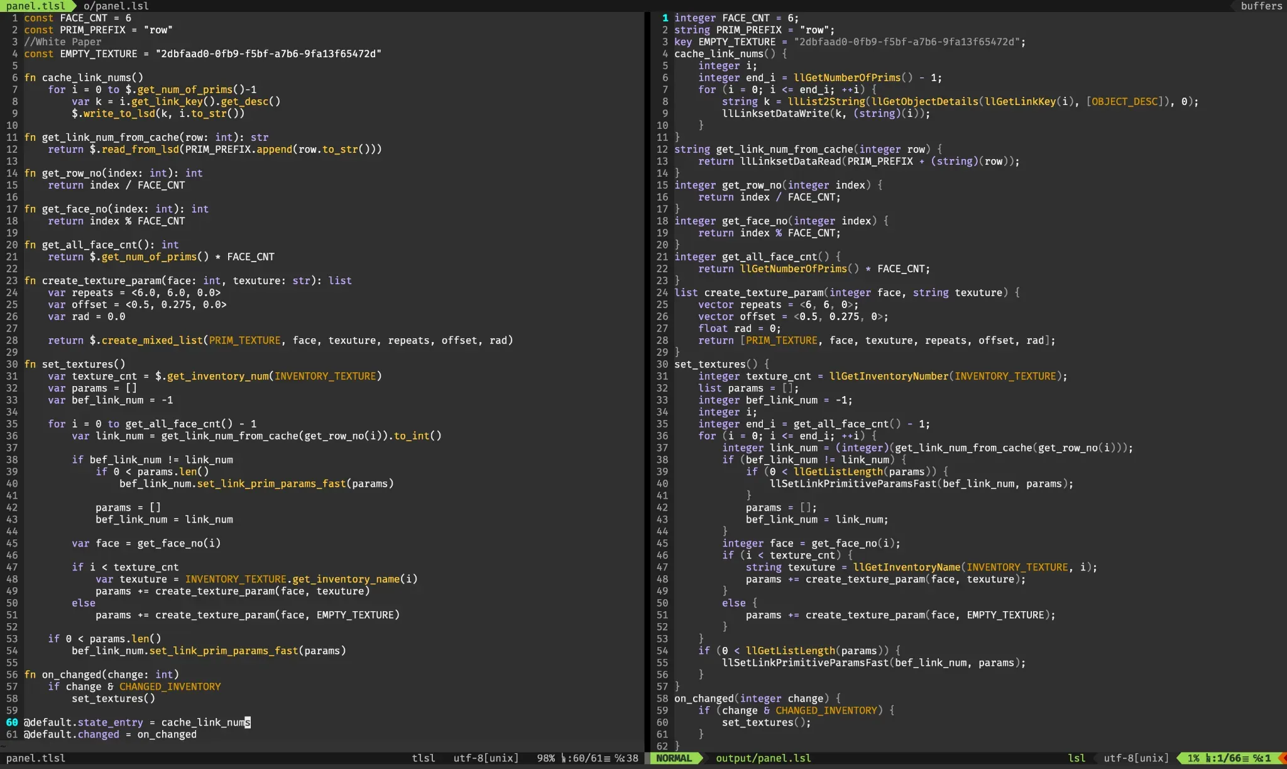1287x769 pixels.
Task: Click 'set_textures() {' in the right pane
Action: [x=721, y=364]
